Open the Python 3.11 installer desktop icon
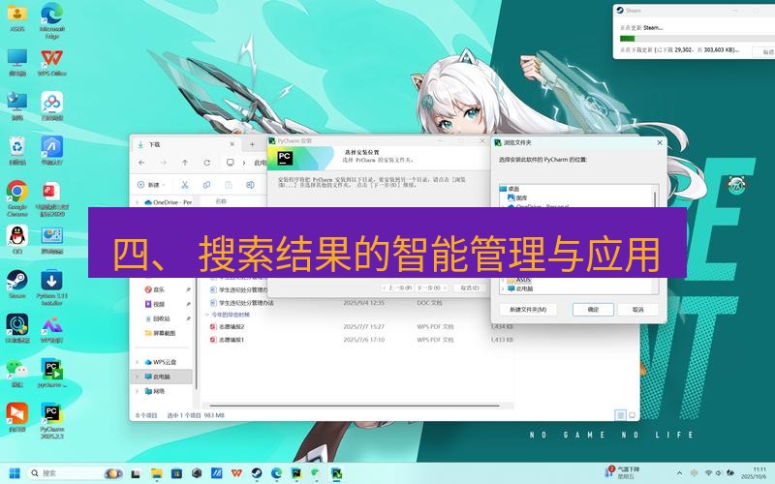This screenshot has height=484, width=775. [52, 287]
